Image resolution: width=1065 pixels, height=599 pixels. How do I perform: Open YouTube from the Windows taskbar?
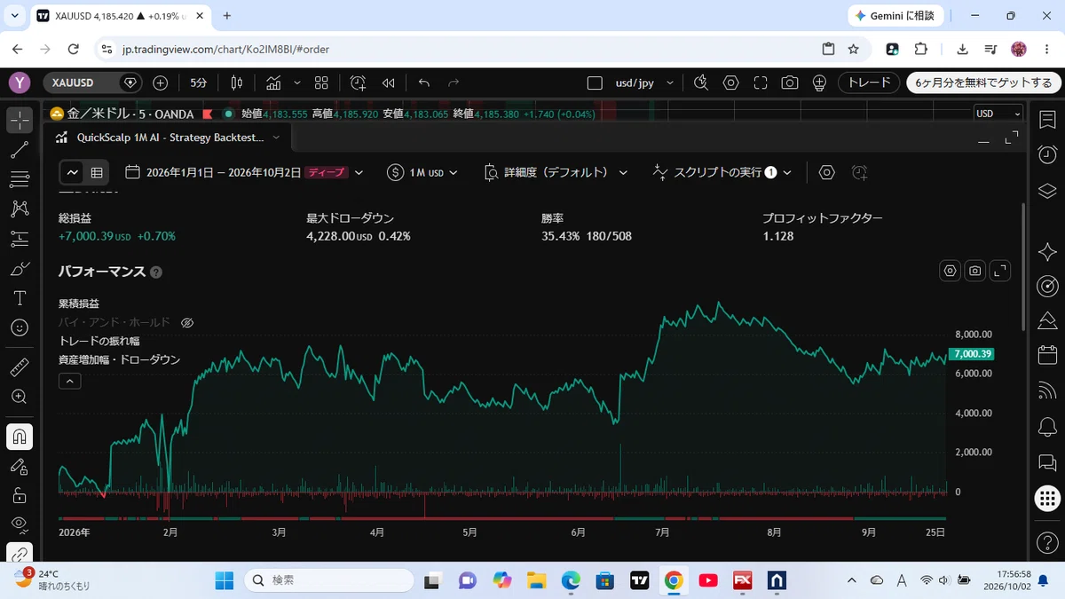click(x=708, y=580)
